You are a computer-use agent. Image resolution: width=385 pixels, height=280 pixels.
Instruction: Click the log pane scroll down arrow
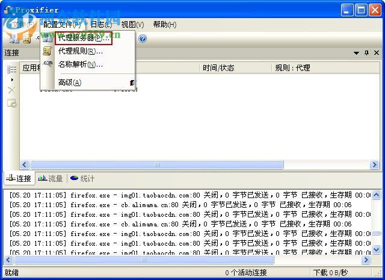376,249
